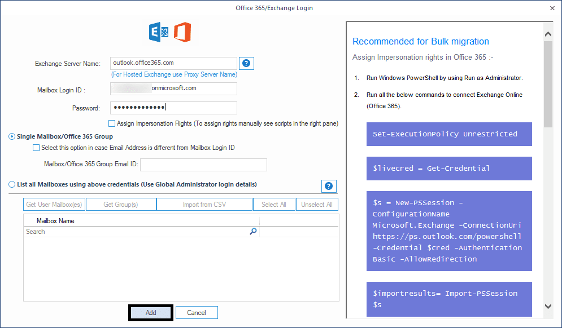Click the Cancel button

[x=197, y=313]
